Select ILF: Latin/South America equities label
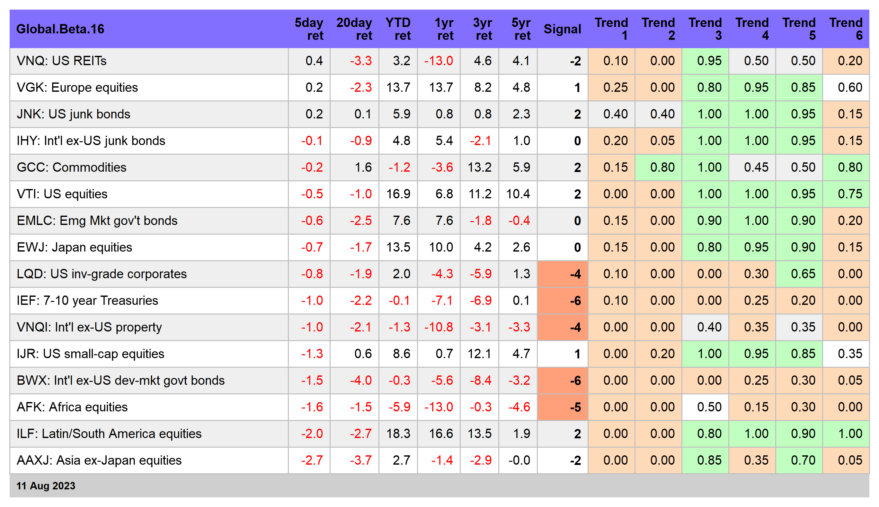The width and height of the screenshot is (879, 507). click(x=109, y=434)
